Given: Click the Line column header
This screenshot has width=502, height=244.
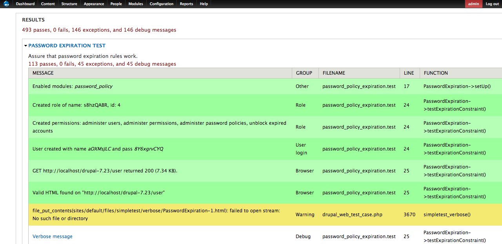Looking at the screenshot, I should [409, 73].
